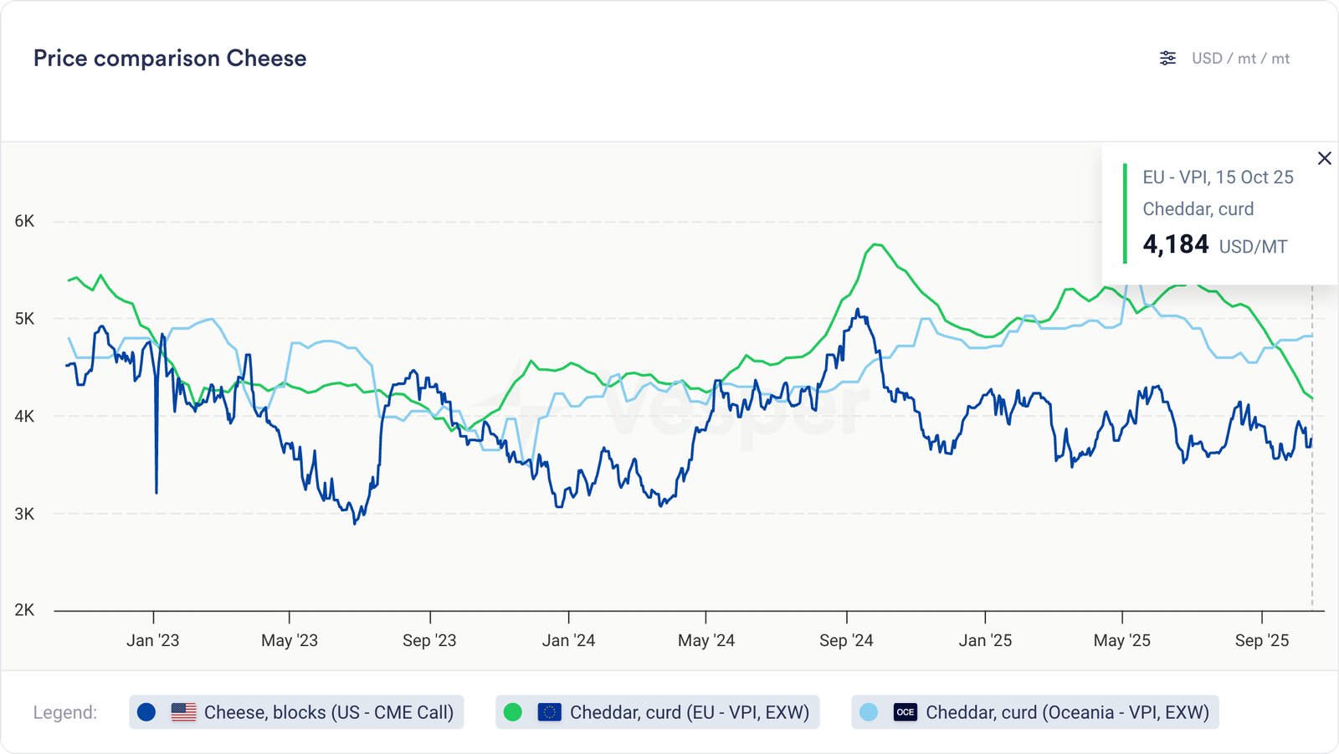
Task: Click the May '25 axis marker
Action: tap(1121, 640)
